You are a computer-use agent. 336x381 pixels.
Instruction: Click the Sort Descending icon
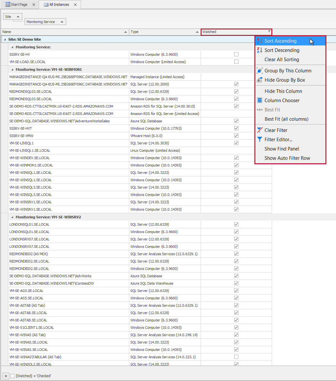pyautogui.click(x=259, y=50)
